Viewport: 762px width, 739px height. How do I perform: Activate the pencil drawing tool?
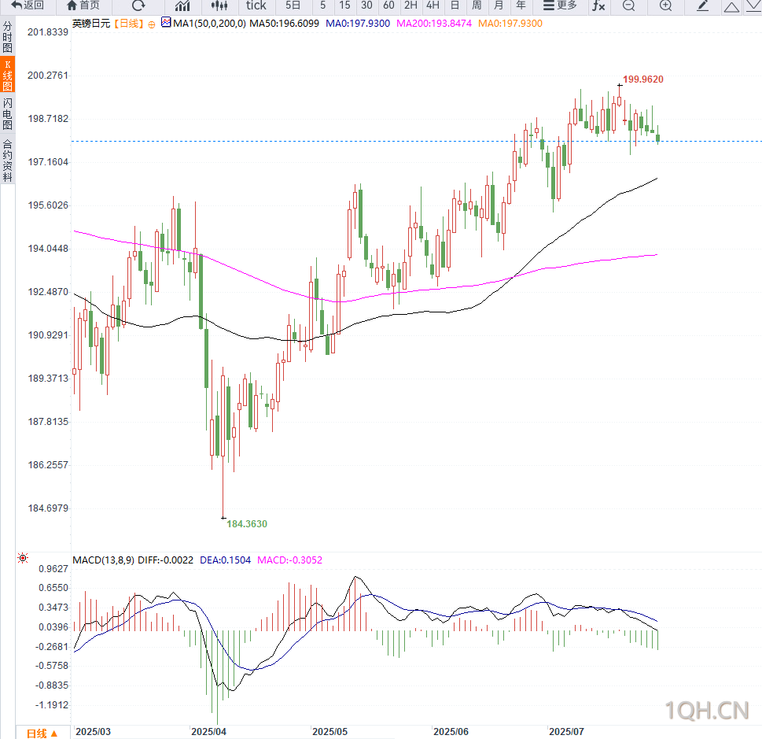(702, 6)
